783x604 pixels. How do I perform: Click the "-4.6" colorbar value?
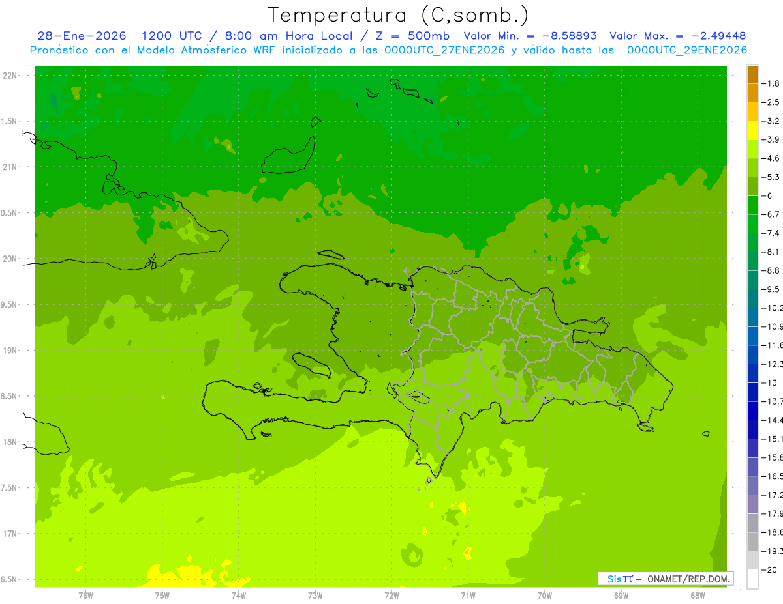[x=771, y=158]
